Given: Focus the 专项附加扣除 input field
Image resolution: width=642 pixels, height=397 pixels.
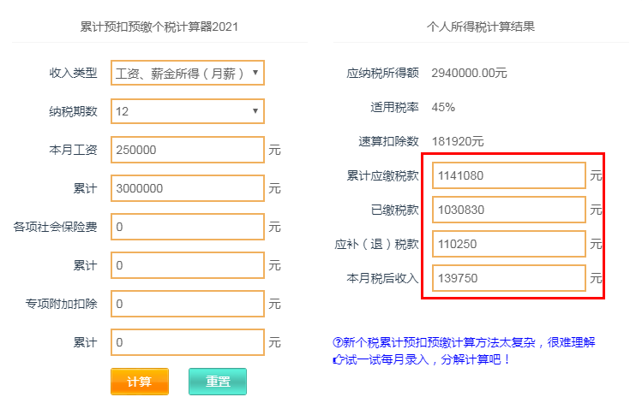Looking at the screenshot, I should pos(188,304).
